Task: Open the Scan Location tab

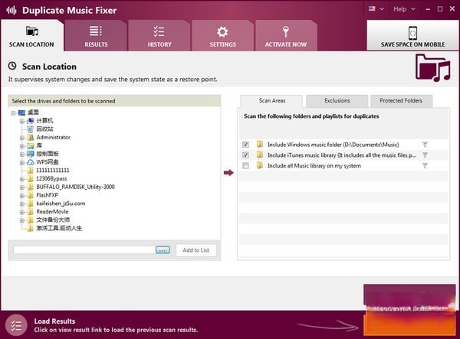Action: click(x=31, y=36)
